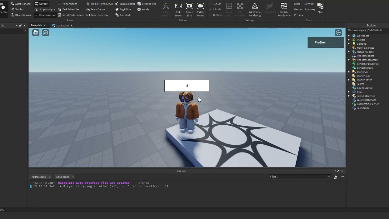
Task: Open the Script Recovery window
Action: pos(97,15)
